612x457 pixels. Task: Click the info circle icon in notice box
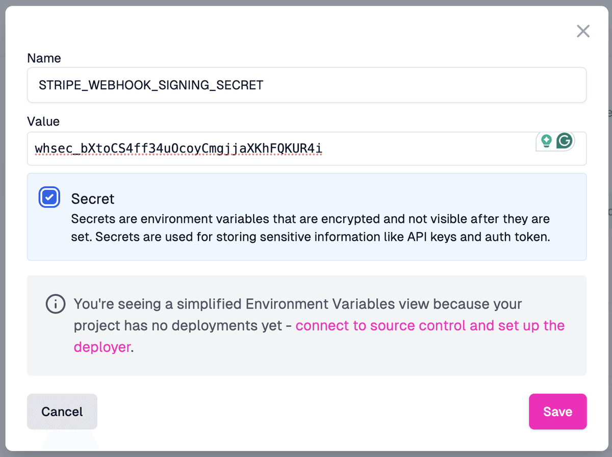coord(55,304)
